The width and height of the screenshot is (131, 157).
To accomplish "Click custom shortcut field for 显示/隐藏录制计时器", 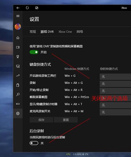I will pos(115,105).
